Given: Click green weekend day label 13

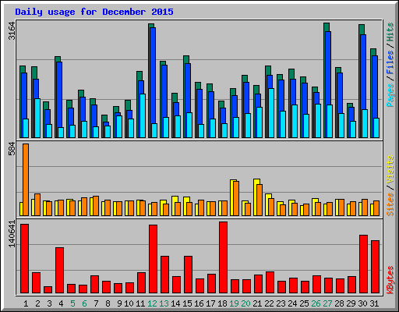Looking at the screenshot, I should (164, 303).
